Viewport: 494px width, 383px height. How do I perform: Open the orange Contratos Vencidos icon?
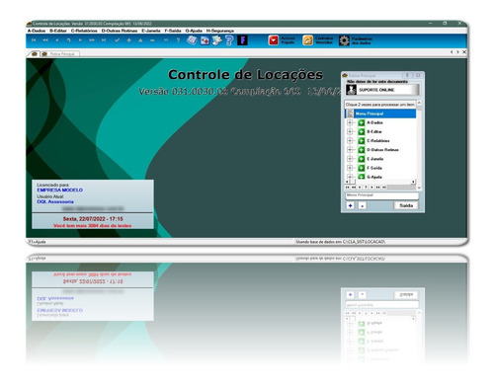point(307,40)
